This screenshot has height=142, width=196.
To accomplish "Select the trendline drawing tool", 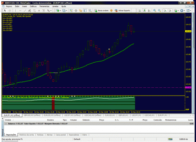I will coord(25,11).
